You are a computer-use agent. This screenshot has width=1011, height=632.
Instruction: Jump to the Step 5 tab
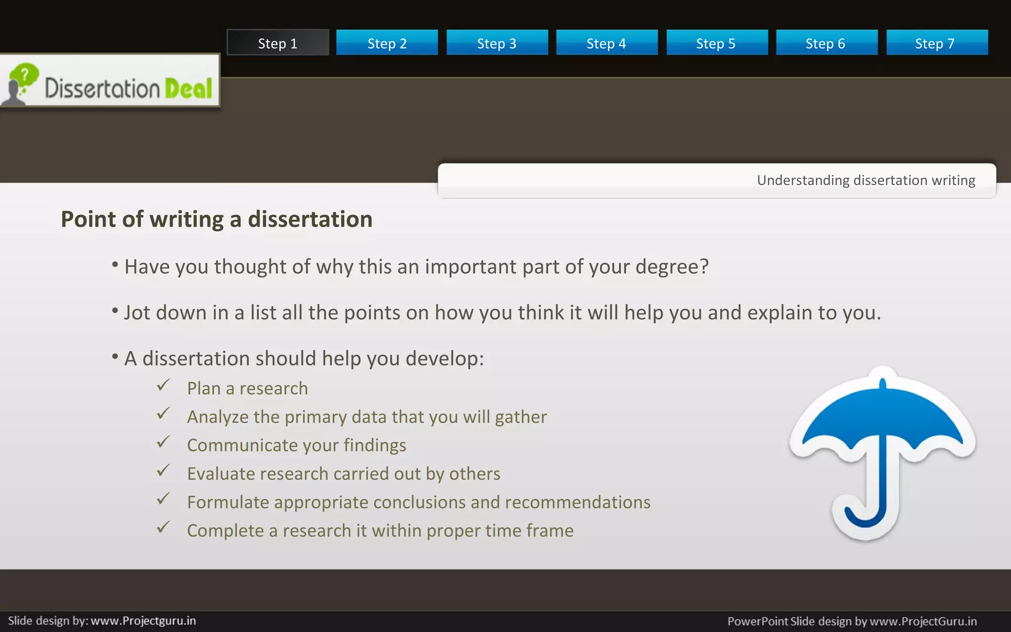tap(716, 43)
